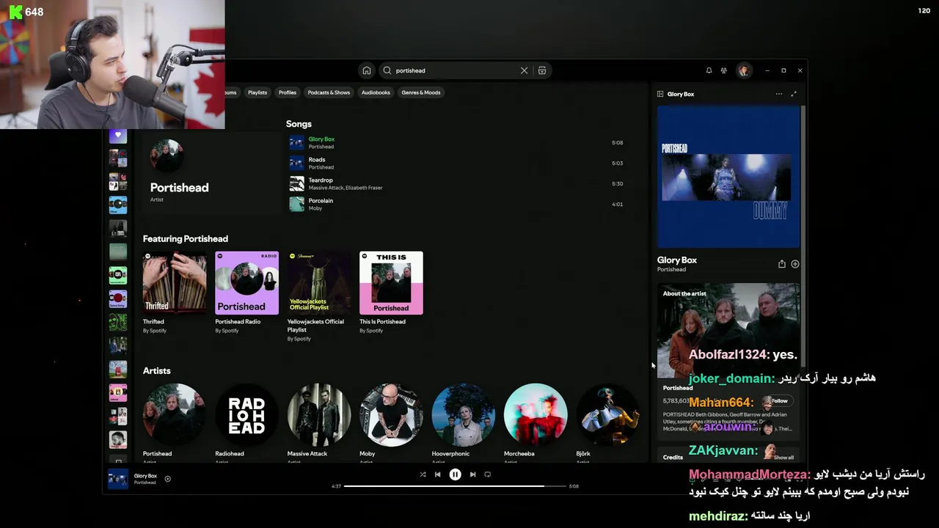Open the Moby artist circle
Viewport: 939px width, 528px height.
[x=391, y=415]
